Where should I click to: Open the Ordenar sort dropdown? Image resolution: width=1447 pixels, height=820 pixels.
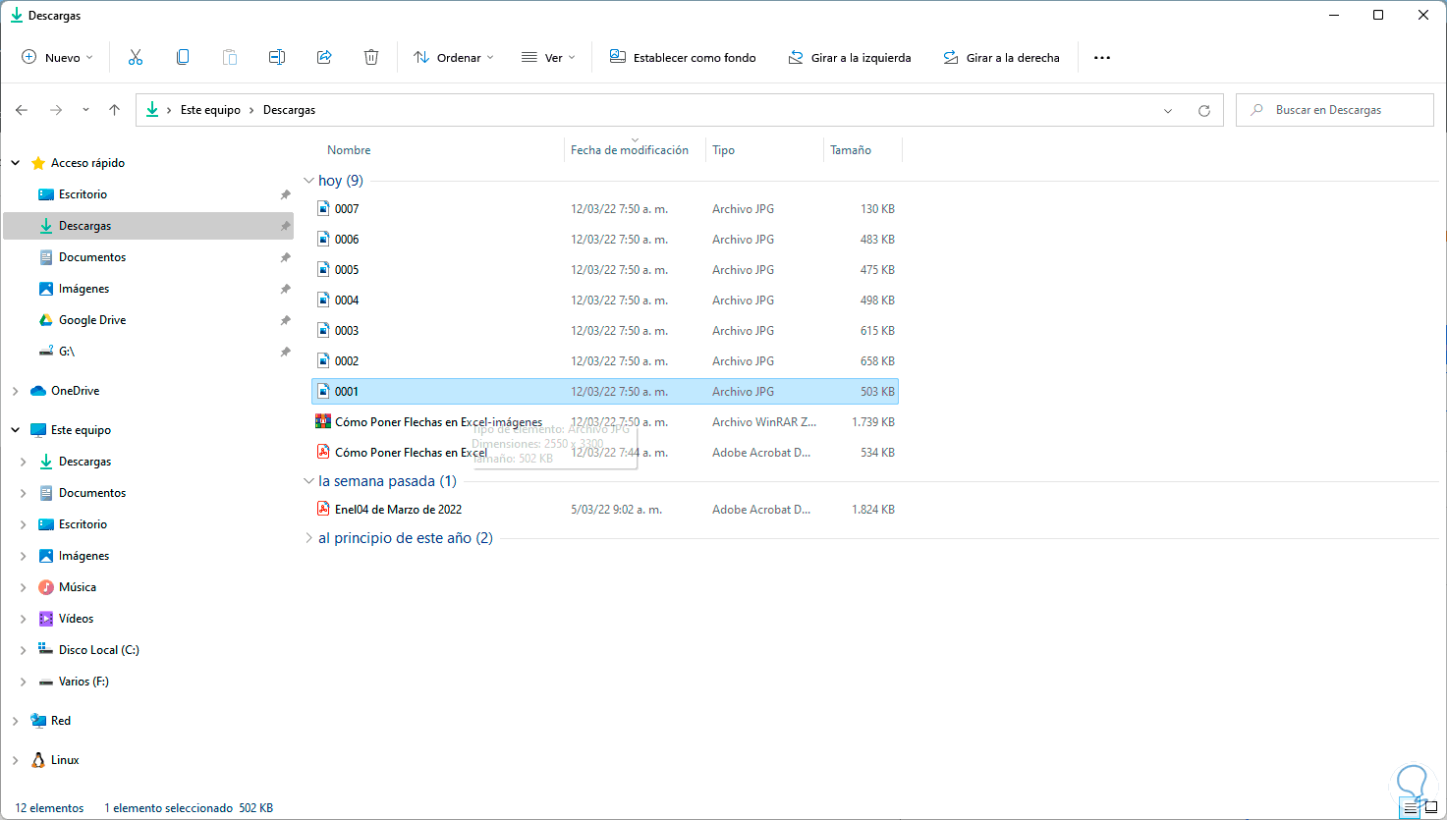[x=454, y=58]
